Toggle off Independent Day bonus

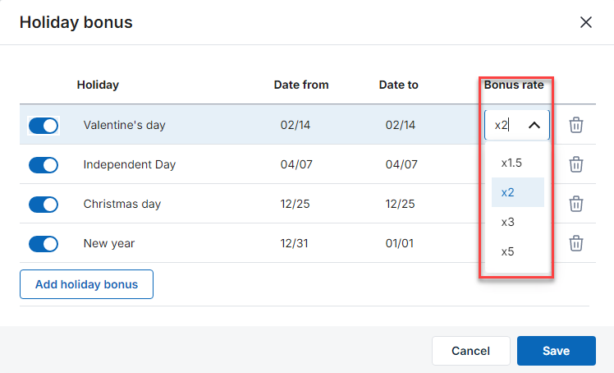pyautogui.click(x=44, y=165)
